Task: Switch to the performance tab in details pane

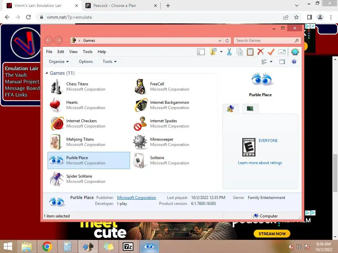Action: coord(250,108)
